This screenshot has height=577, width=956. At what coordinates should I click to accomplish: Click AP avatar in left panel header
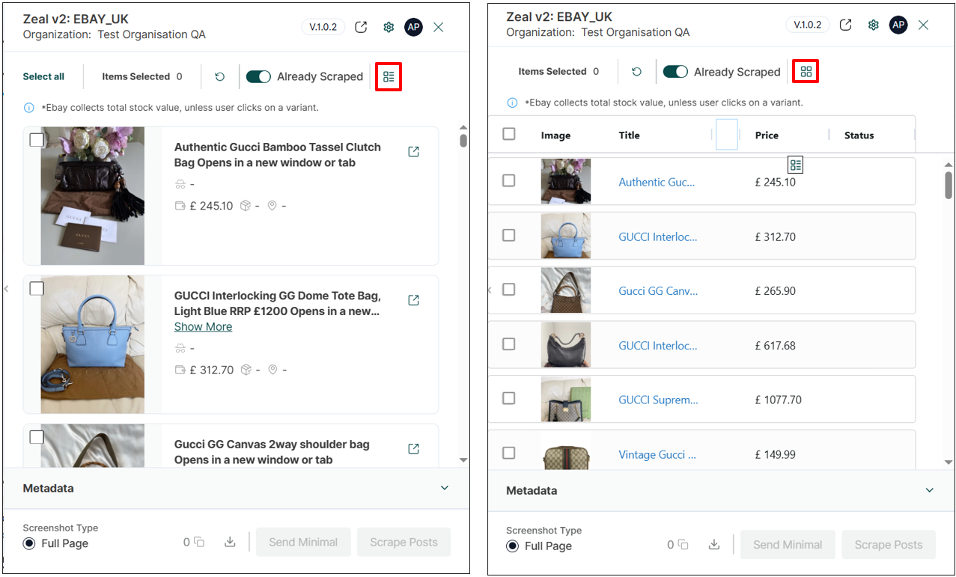pos(413,27)
